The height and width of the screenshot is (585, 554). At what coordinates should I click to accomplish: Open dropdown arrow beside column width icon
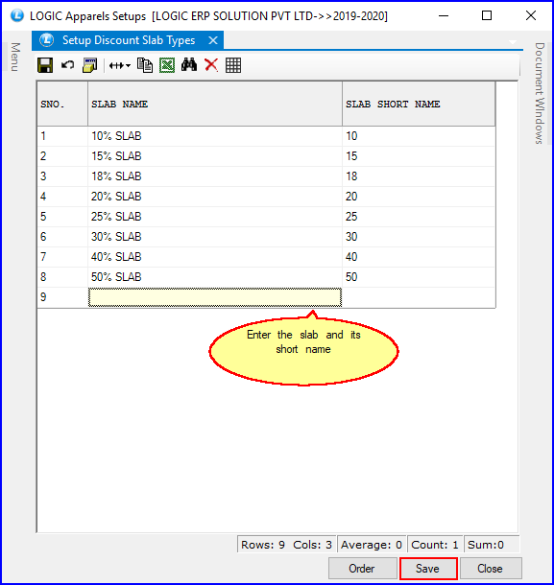[128, 65]
